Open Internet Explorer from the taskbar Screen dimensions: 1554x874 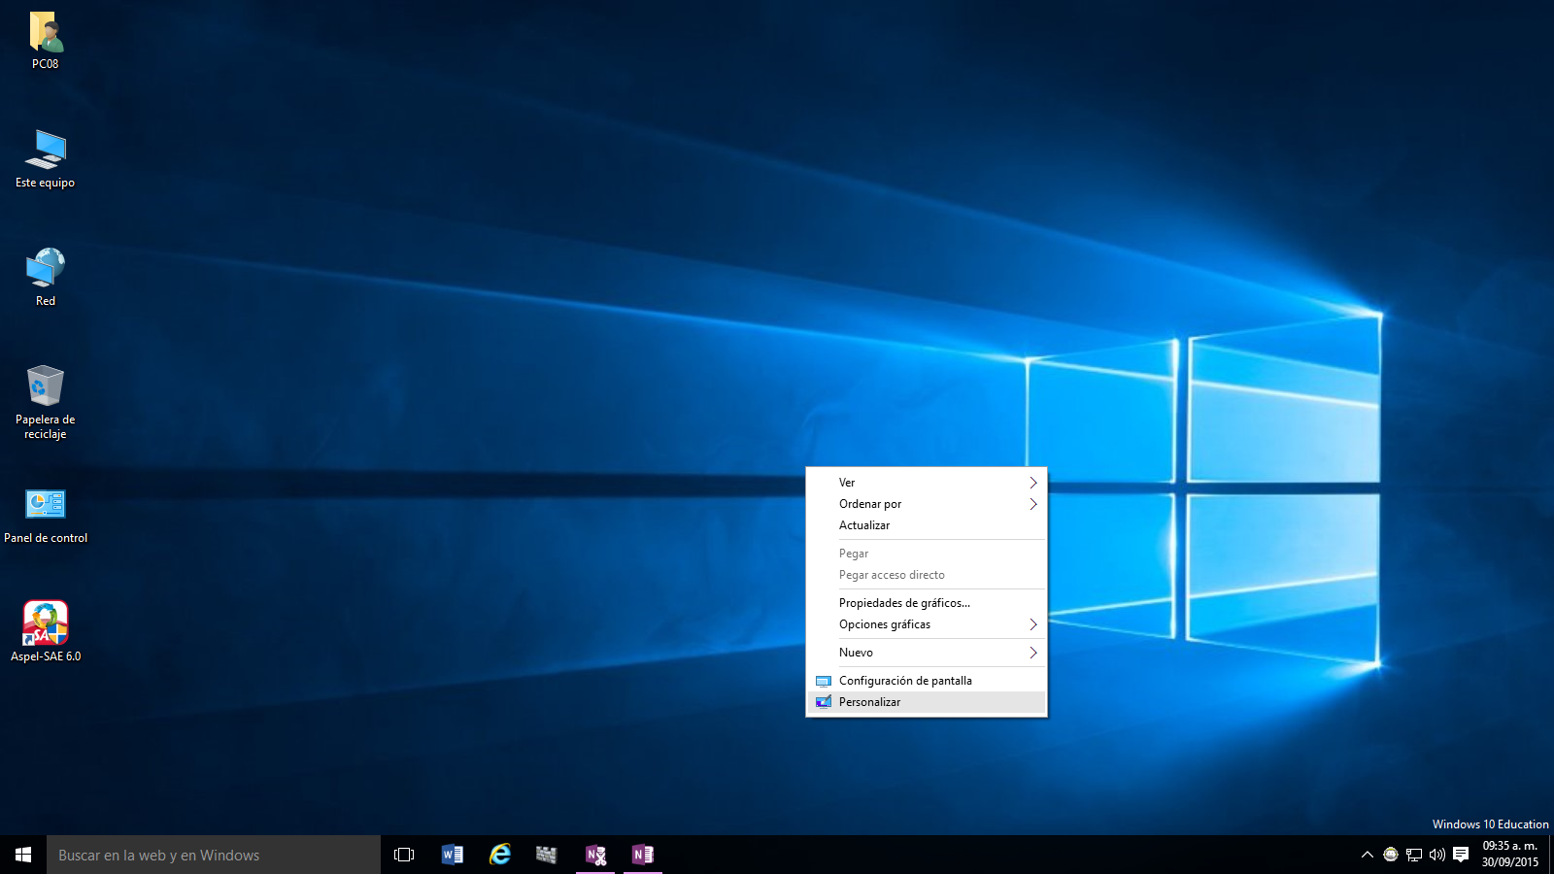[499, 855]
